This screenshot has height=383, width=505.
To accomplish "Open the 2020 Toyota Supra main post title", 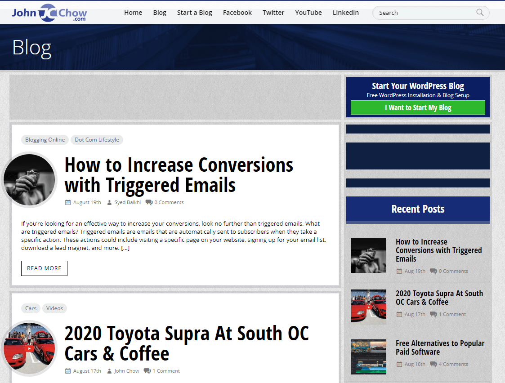I will [187, 343].
